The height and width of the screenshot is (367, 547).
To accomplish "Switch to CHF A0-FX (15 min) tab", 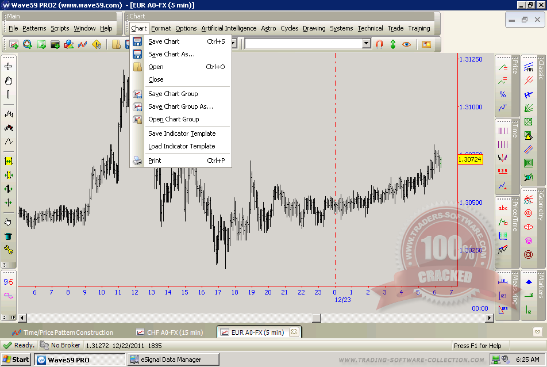I will pyautogui.click(x=175, y=332).
